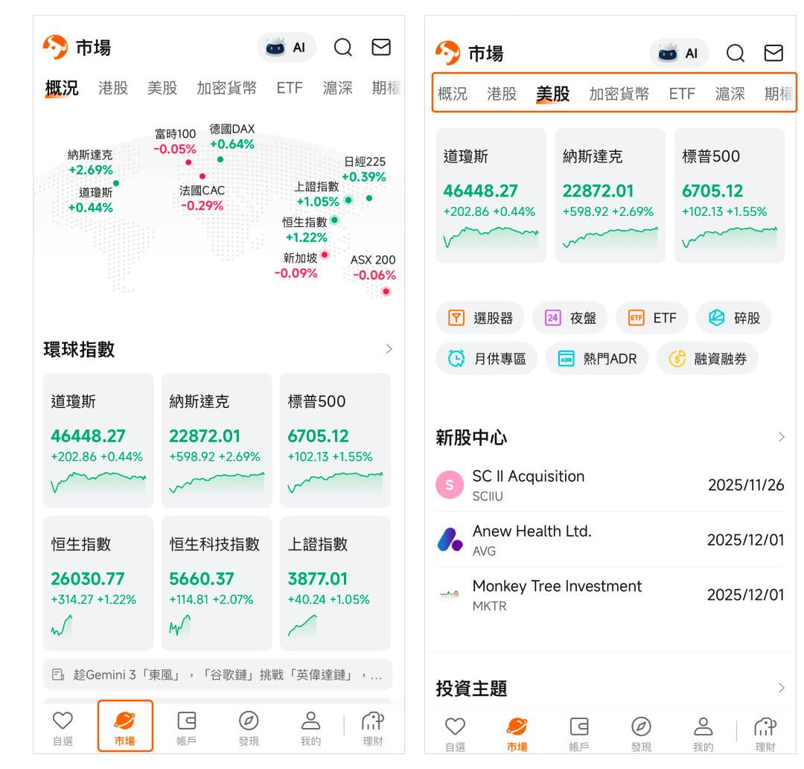Open the 投資主題 section chevron
The height and width of the screenshot is (769, 804).
781,688
